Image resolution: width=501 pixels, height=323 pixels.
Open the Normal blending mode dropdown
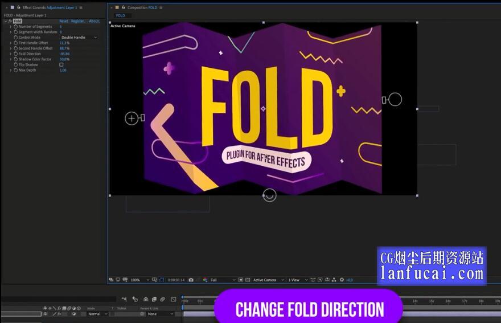(97, 314)
